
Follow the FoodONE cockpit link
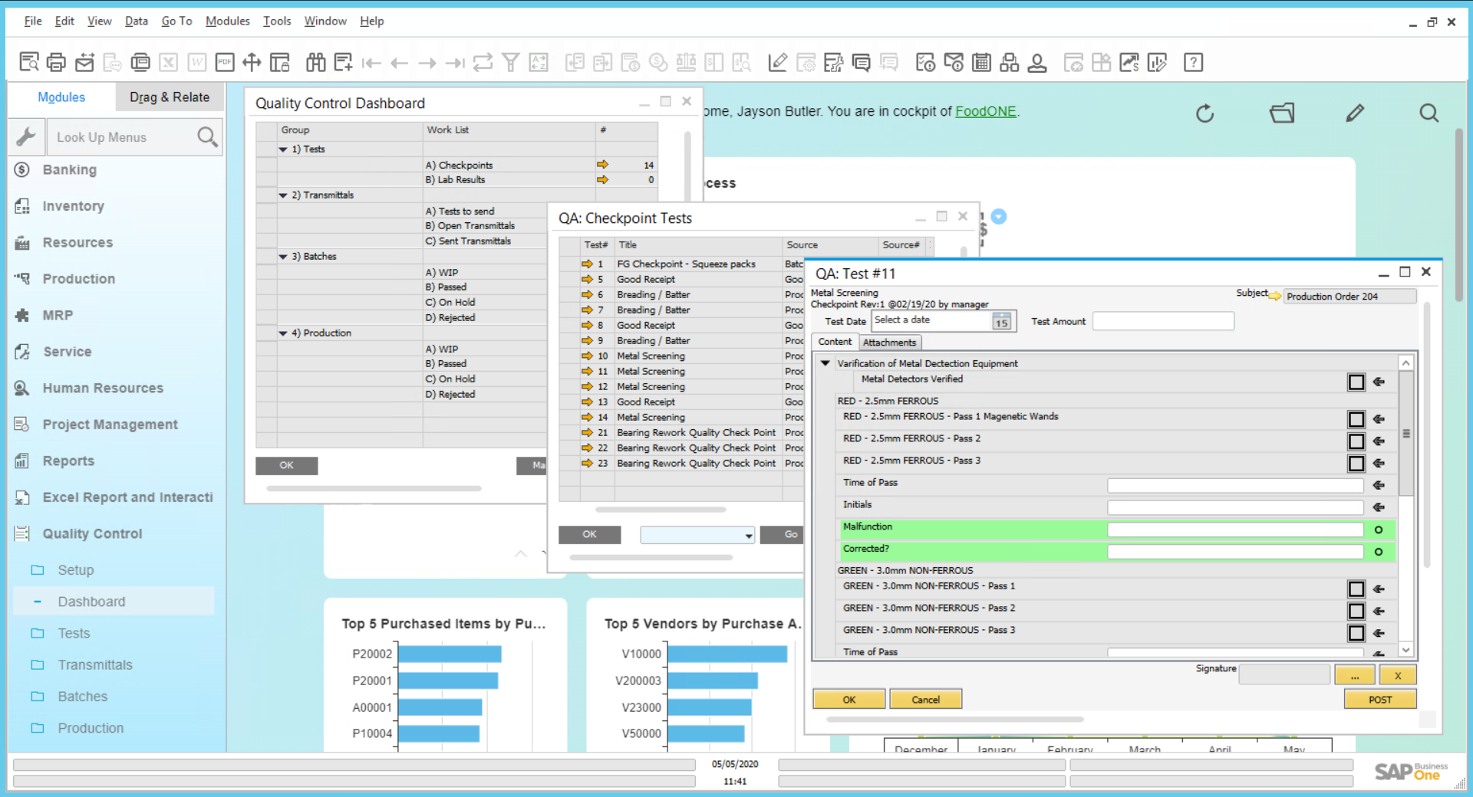point(986,112)
